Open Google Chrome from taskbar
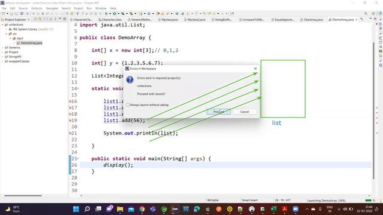383x215 pixels. click(x=142, y=209)
